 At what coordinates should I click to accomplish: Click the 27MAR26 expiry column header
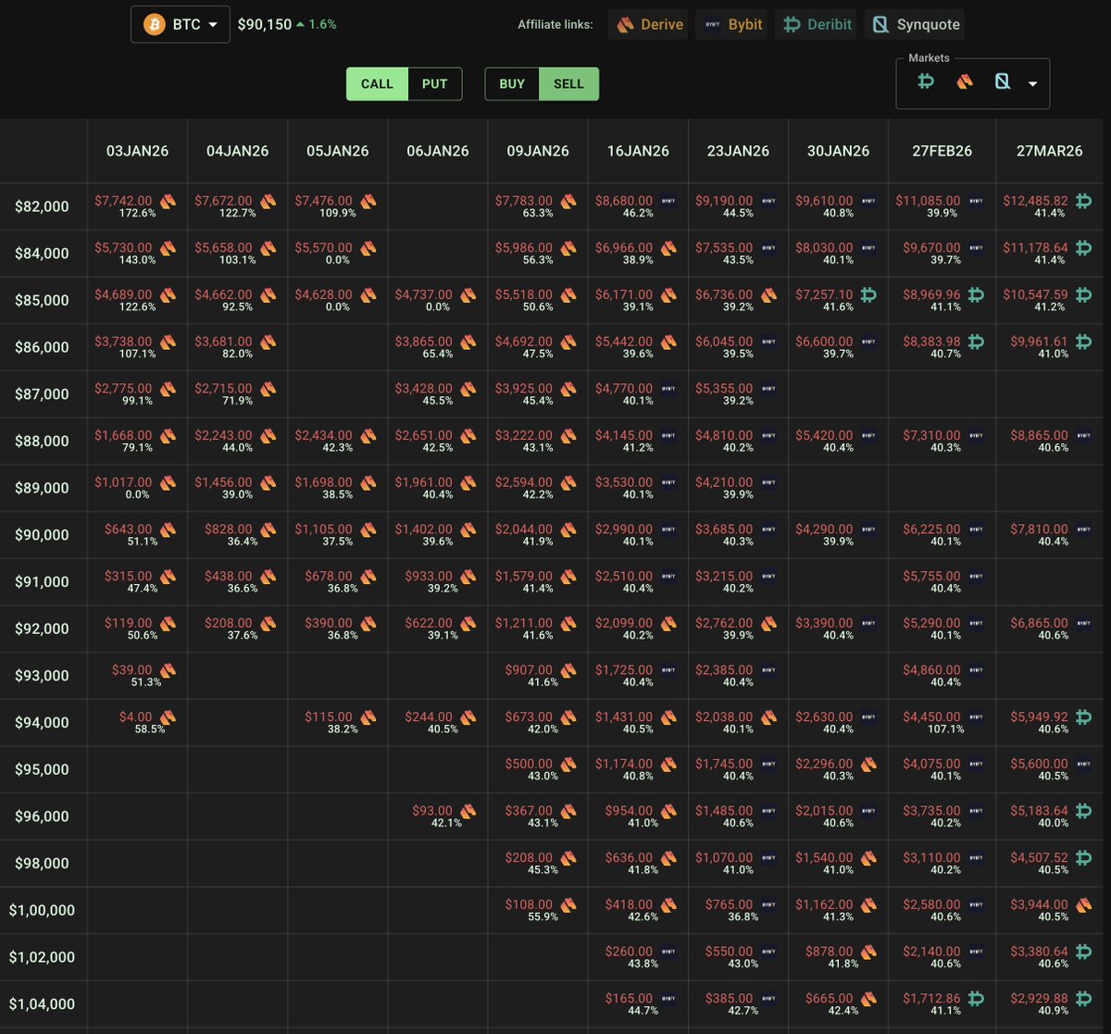1051,151
